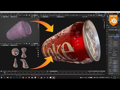This screenshot has height=90, width=120.
Task: Play the animation in timeline
Action: [x=54, y=71]
